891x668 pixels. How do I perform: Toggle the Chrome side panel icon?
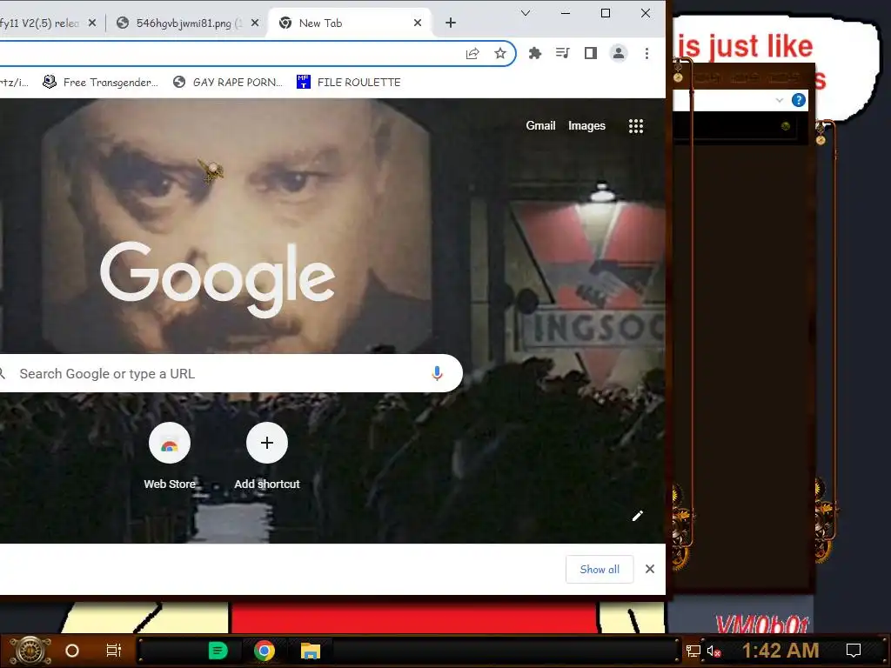(x=591, y=53)
